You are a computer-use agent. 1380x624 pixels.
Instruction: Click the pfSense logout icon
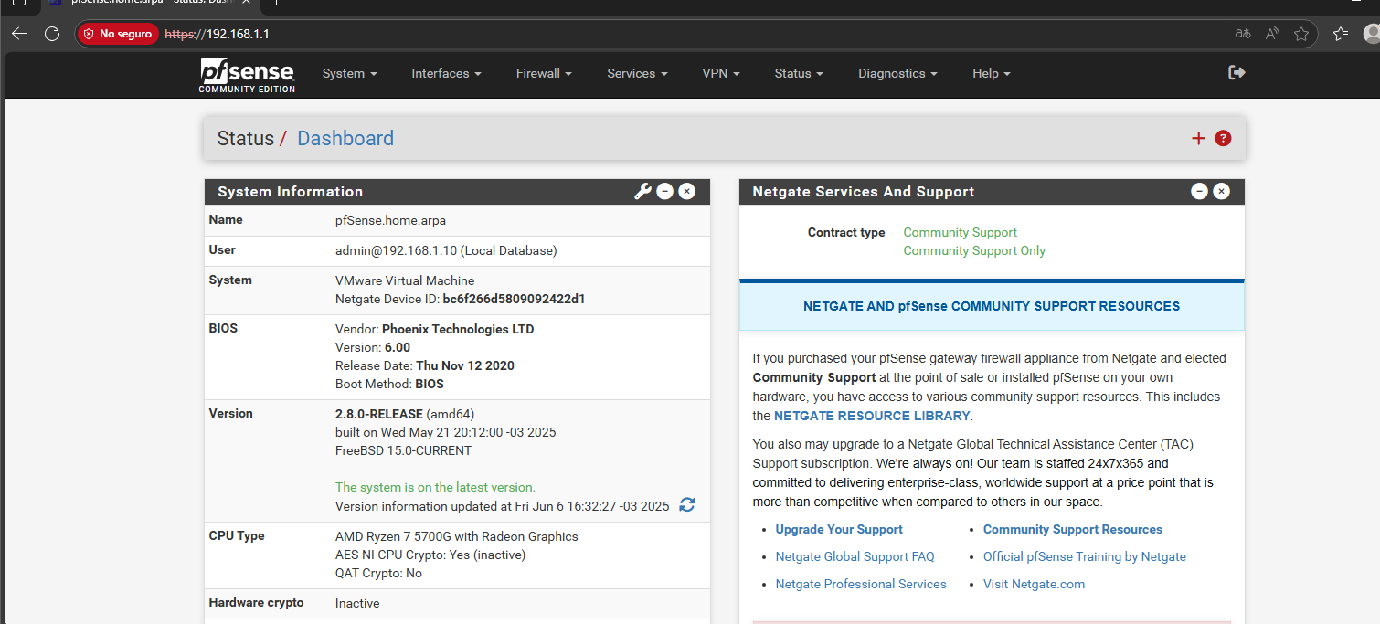tap(1237, 73)
